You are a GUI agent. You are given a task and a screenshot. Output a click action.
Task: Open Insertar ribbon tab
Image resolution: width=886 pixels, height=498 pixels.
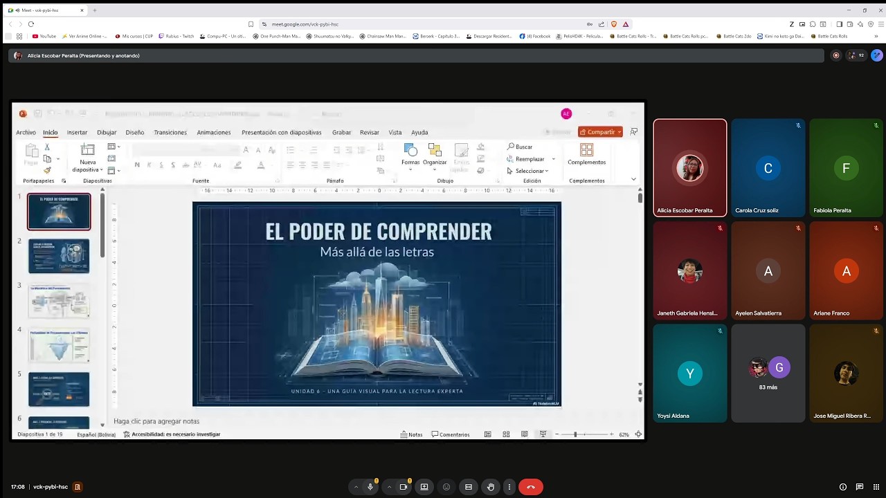(77, 132)
